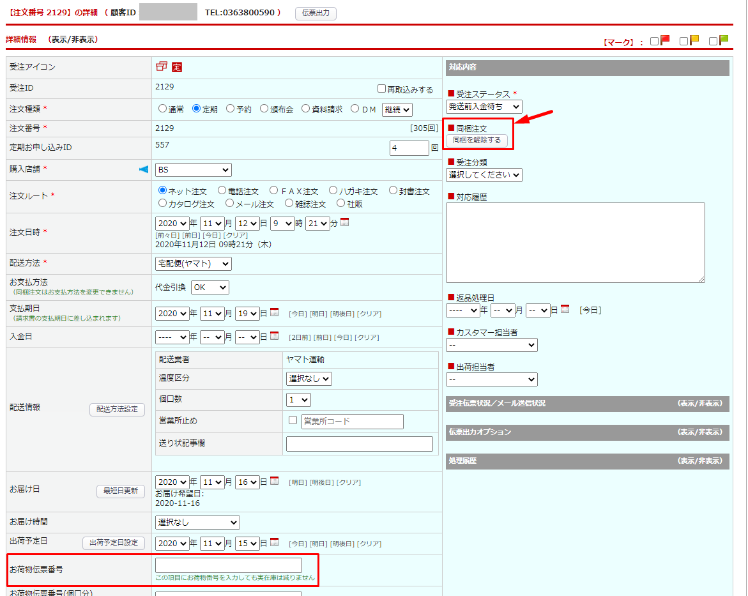Click the お荷物伝票番号 input field

229,565
